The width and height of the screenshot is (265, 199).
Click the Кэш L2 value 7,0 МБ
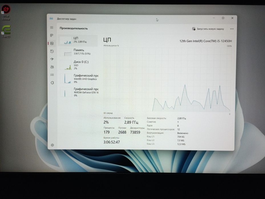181,140
